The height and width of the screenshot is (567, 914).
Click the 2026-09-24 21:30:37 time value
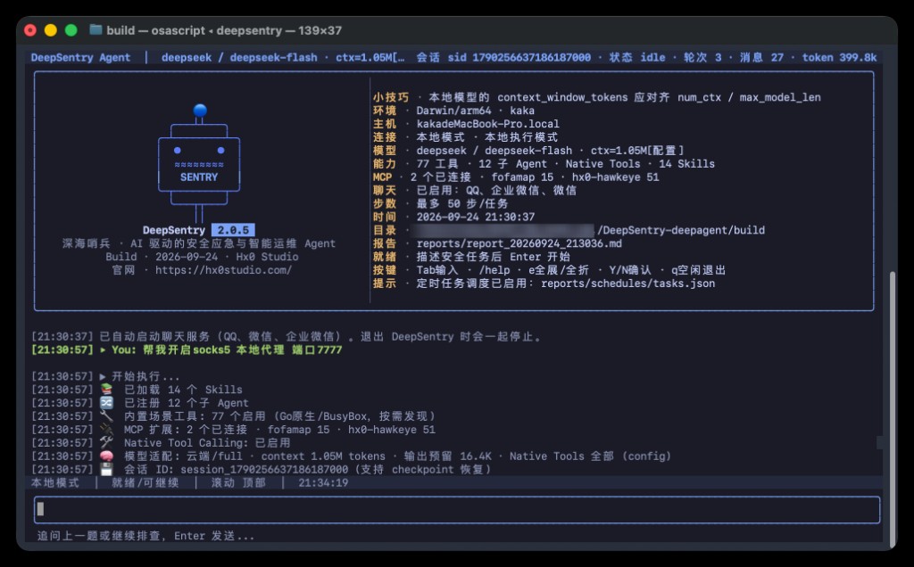tap(476, 218)
